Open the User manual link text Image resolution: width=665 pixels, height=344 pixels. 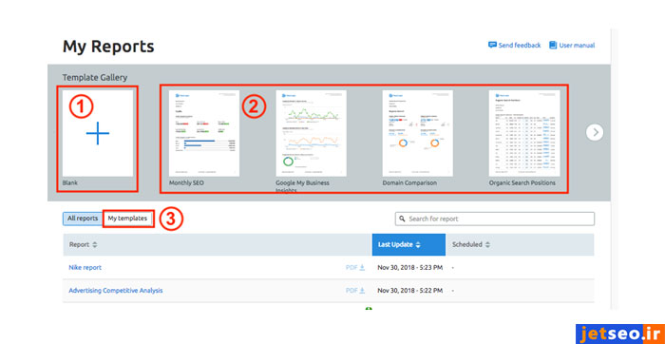[x=577, y=45]
